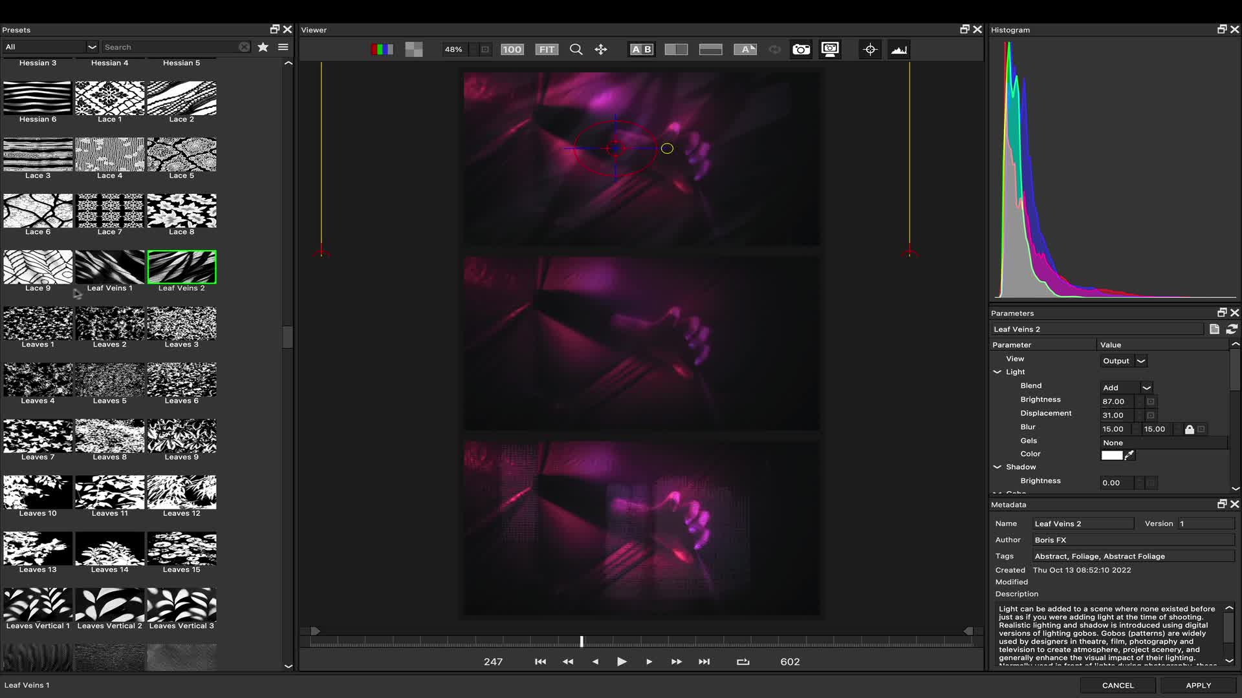Toggle A/B comparison mode
This screenshot has height=698, width=1242.
[642, 50]
